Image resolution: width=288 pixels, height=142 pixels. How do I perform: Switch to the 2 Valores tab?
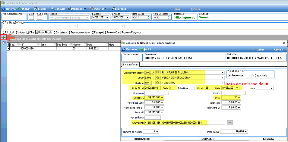tap(21, 33)
